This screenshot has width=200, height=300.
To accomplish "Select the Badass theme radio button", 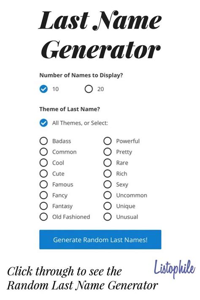I will click(43, 141).
